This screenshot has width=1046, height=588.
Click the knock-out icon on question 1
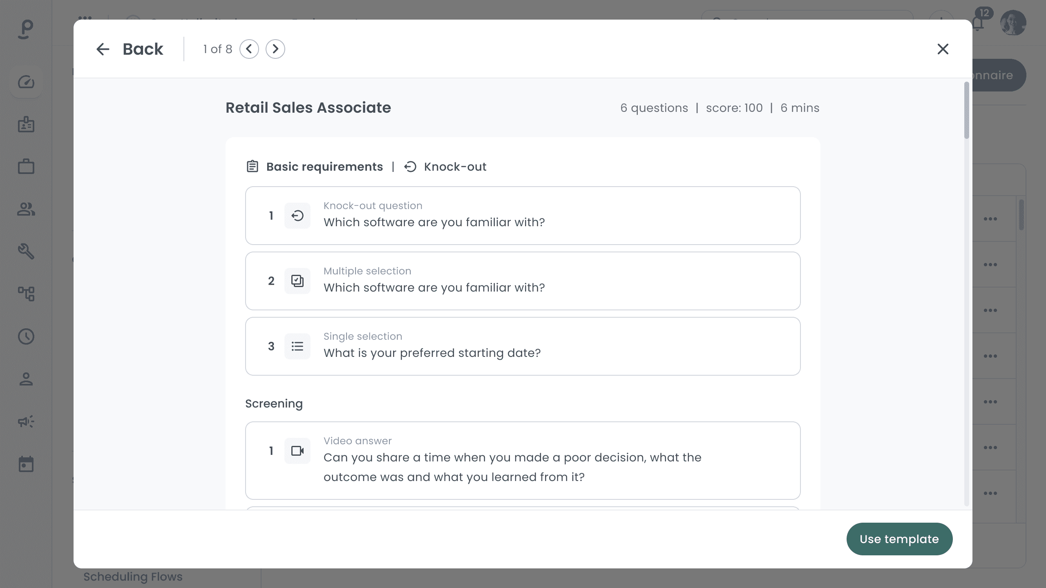pos(297,216)
